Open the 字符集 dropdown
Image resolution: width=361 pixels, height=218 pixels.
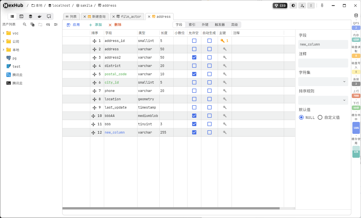click(x=323, y=81)
